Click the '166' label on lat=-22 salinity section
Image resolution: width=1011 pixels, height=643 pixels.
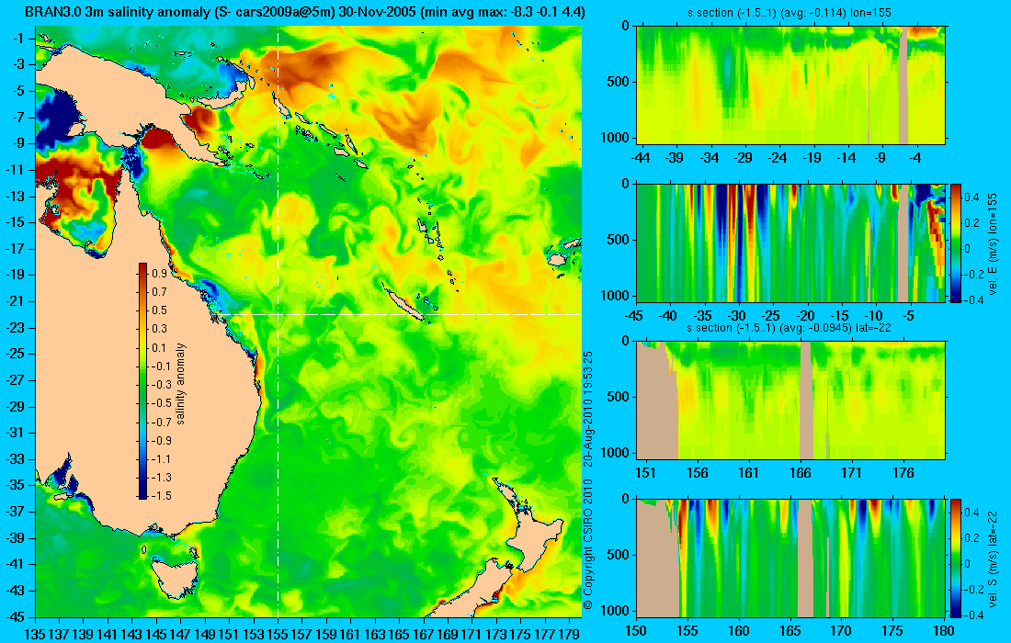801,473
